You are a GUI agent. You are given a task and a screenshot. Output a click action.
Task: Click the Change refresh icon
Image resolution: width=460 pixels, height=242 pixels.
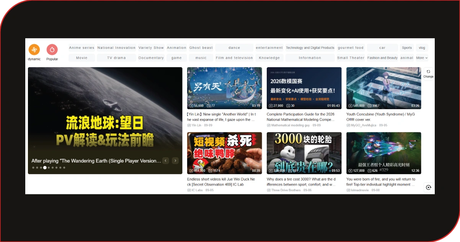click(428, 71)
